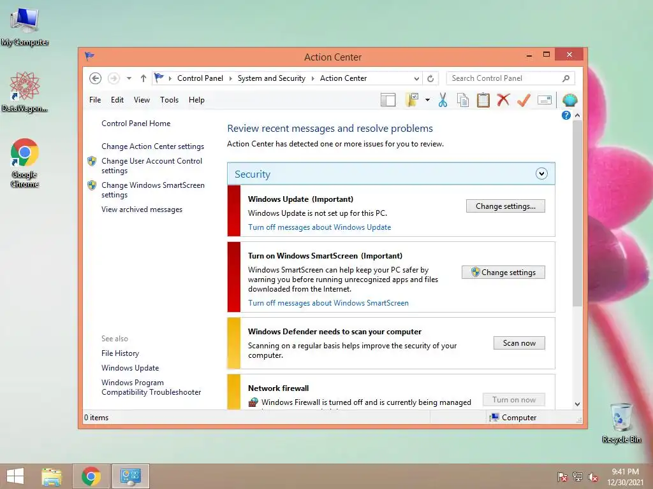Click the Properties toolbar icon
The image size is (653, 489).
tap(545, 100)
